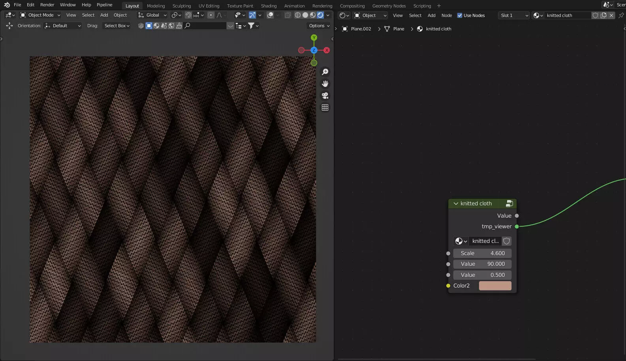Open the node editor Node menu
The width and height of the screenshot is (626, 361).
(x=447, y=15)
